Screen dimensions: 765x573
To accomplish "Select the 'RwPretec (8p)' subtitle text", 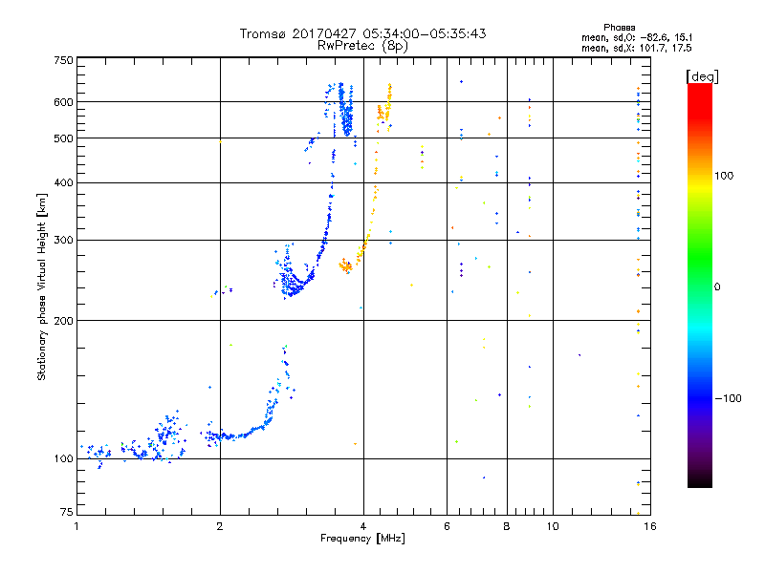I will pyautogui.click(x=362, y=46).
